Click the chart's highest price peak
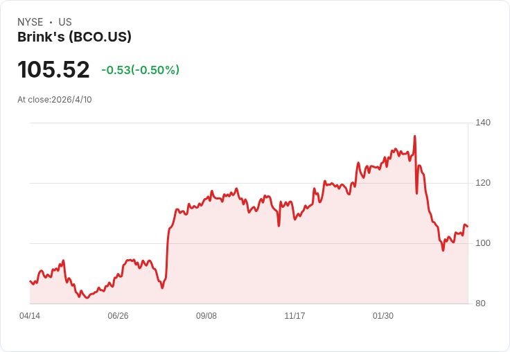This screenshot has height=352, width=510. (x=414, y=137)
